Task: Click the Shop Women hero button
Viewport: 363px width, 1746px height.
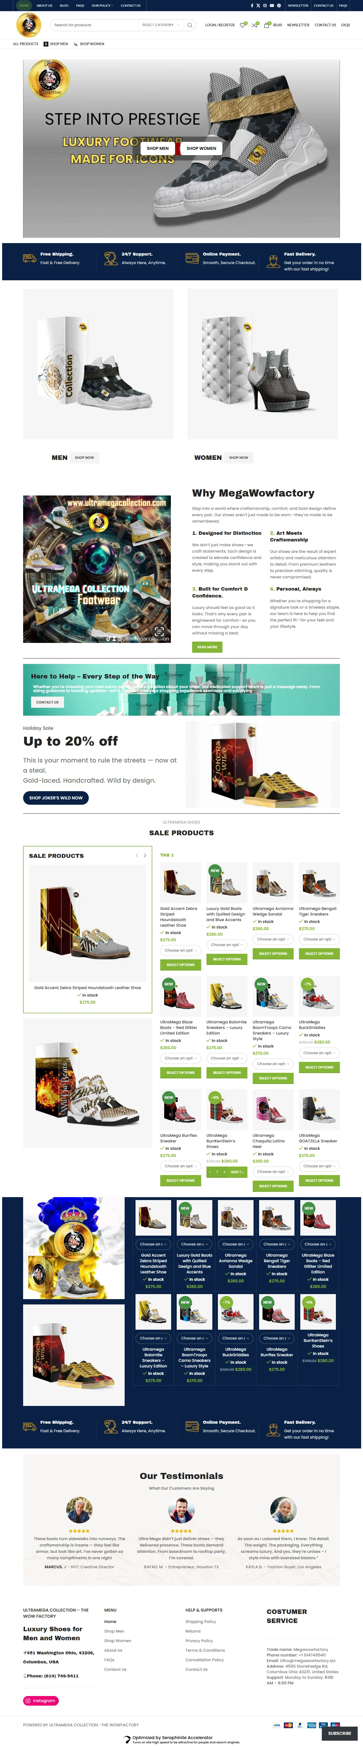Action: 201,148
